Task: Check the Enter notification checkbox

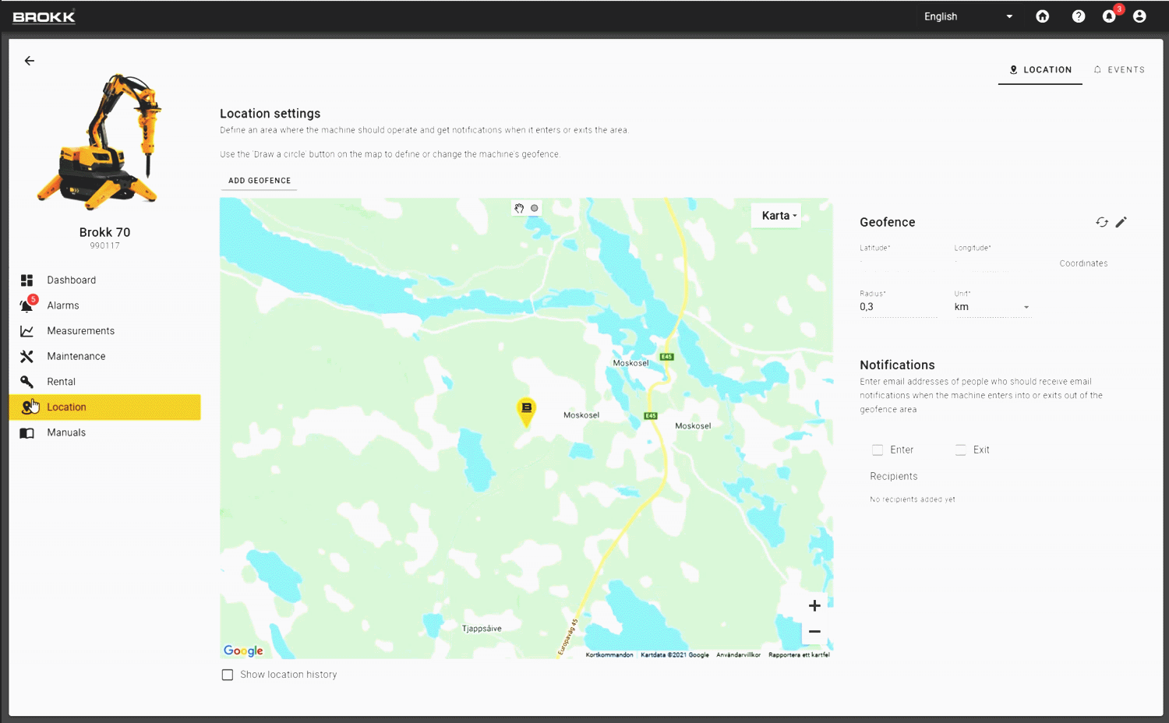Action: coord(878,450)
